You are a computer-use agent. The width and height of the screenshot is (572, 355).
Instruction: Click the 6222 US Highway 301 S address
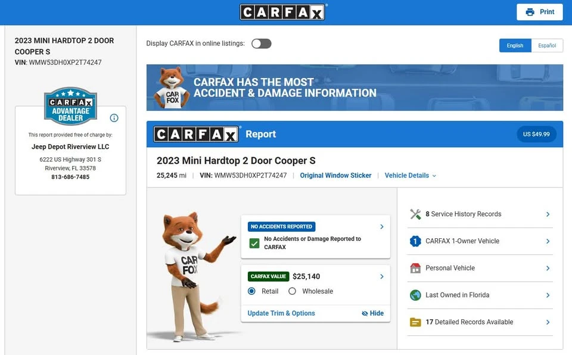(70, 160)
